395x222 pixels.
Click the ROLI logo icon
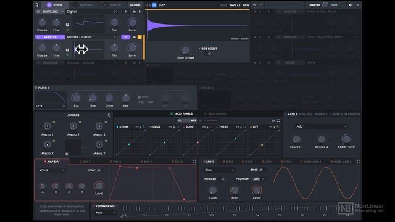(37, 5)
